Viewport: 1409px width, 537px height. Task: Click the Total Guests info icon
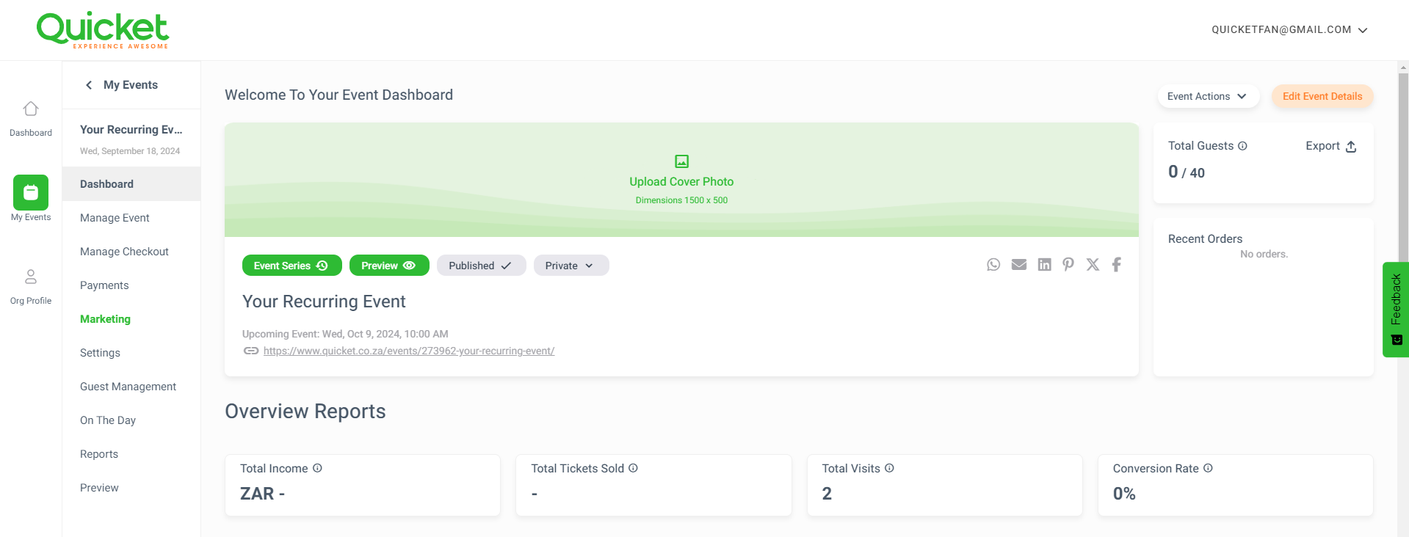tap(1242, 146)
